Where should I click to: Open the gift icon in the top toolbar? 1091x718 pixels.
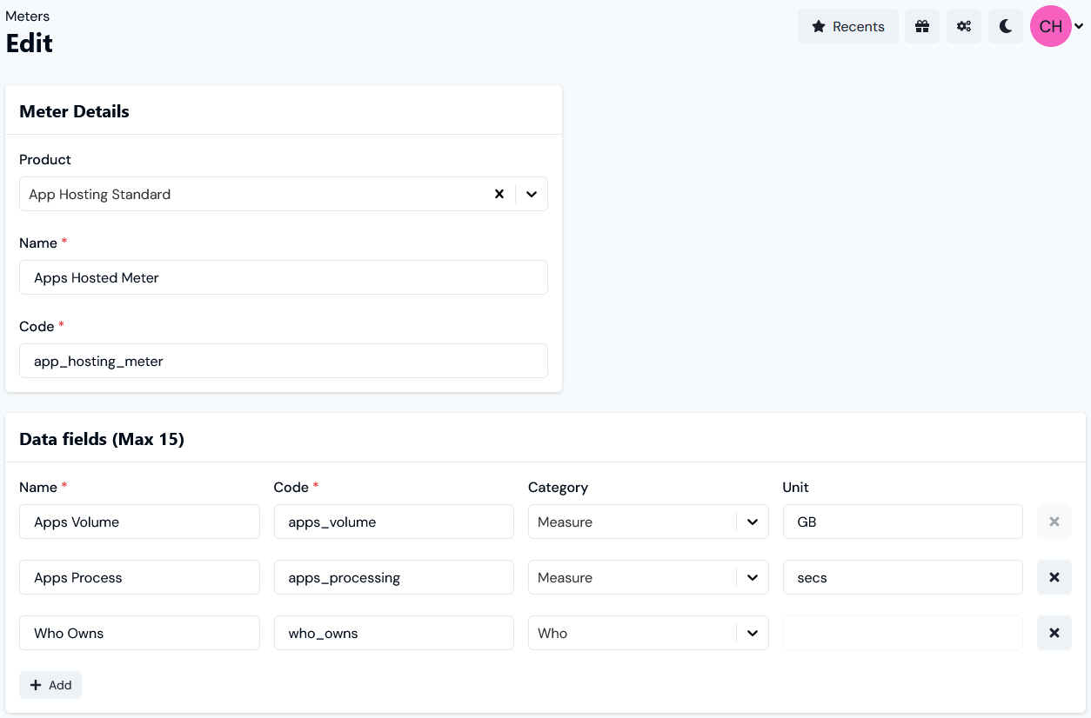pyautogui.click(x=922, y=26)
